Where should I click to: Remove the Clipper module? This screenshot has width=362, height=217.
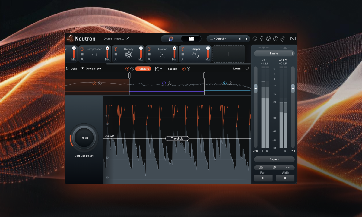[x=183, y=59]
